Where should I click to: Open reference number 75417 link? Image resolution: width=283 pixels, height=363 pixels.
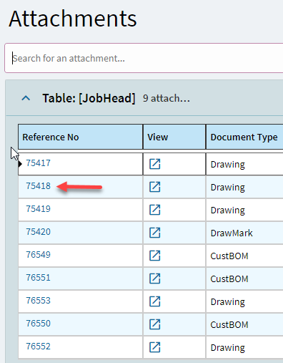(38, 163)
